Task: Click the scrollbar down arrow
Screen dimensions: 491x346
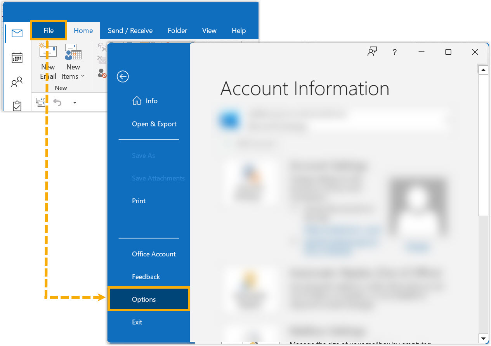Action: point(483,338)
